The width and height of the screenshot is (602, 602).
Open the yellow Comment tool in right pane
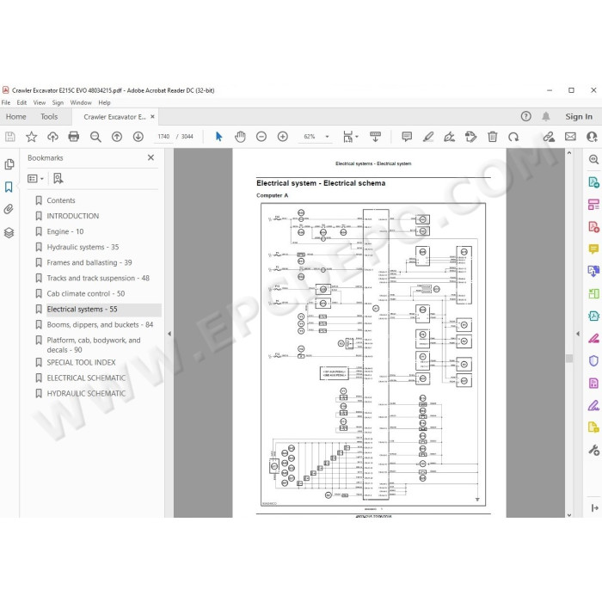pyautogui.click(x=593, y=249)
